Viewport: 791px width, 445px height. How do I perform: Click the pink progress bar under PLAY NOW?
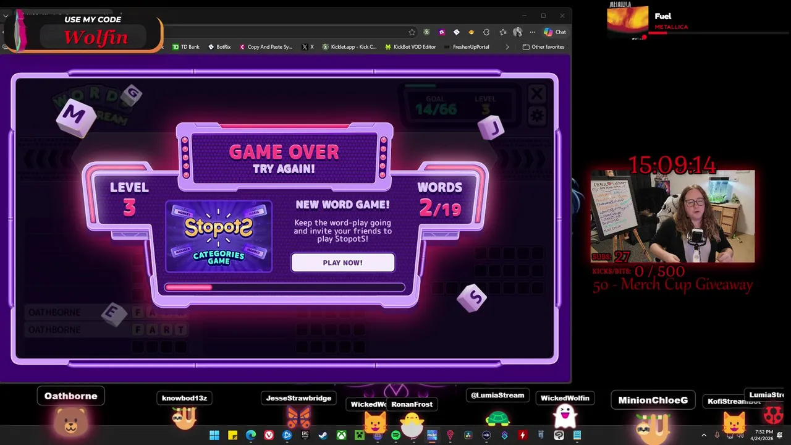click(284, 287)
